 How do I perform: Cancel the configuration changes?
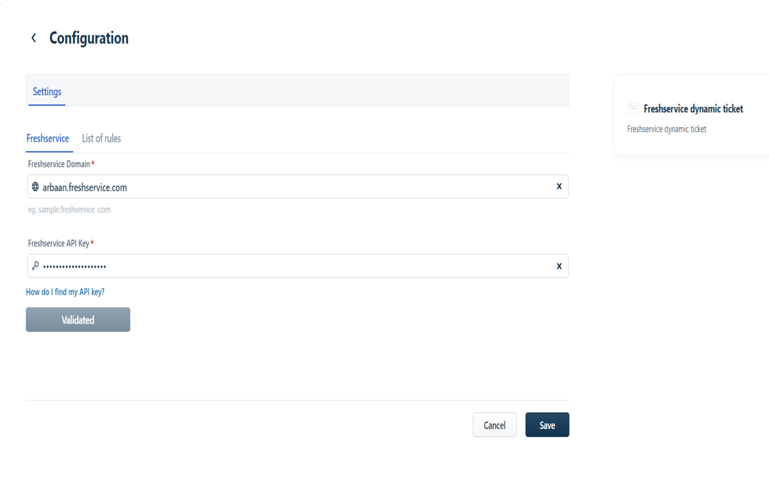(494, 425)
